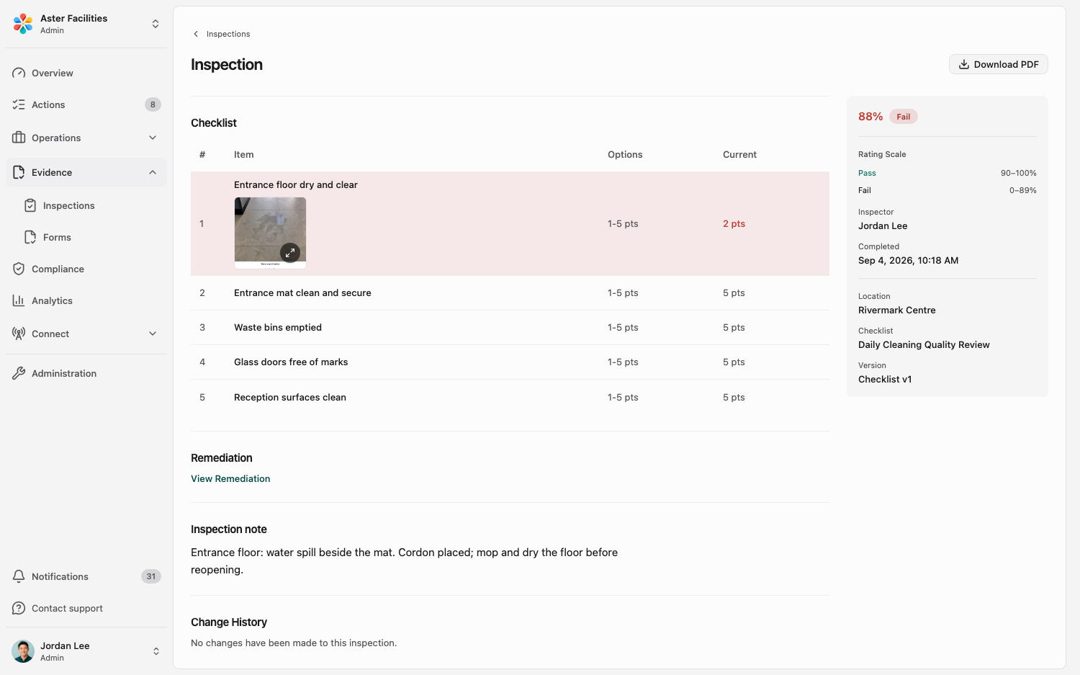Click the Inspection note text
The height and width of the screenshot is (675, 1080).
coord(404,561)
